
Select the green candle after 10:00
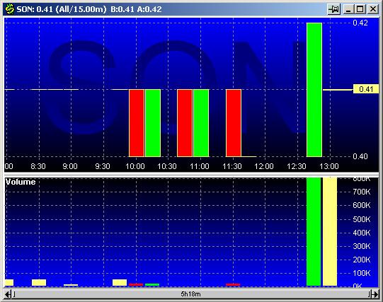(x=153, y=123)
